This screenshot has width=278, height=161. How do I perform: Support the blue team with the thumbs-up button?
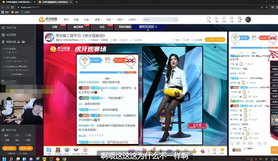click(x=245, y=38)
